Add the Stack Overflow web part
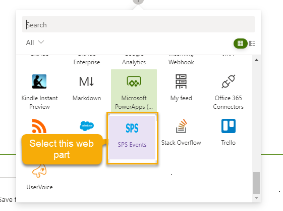Screen dimensions: 283x211 coord(181,132)
